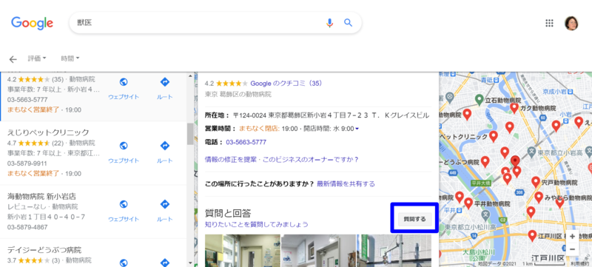Open the Google apps grid
The image size is (592, 267).
coord(549,24)
